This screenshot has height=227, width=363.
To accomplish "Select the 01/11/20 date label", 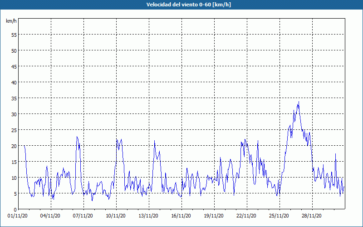I will click(x=18, y=216).
